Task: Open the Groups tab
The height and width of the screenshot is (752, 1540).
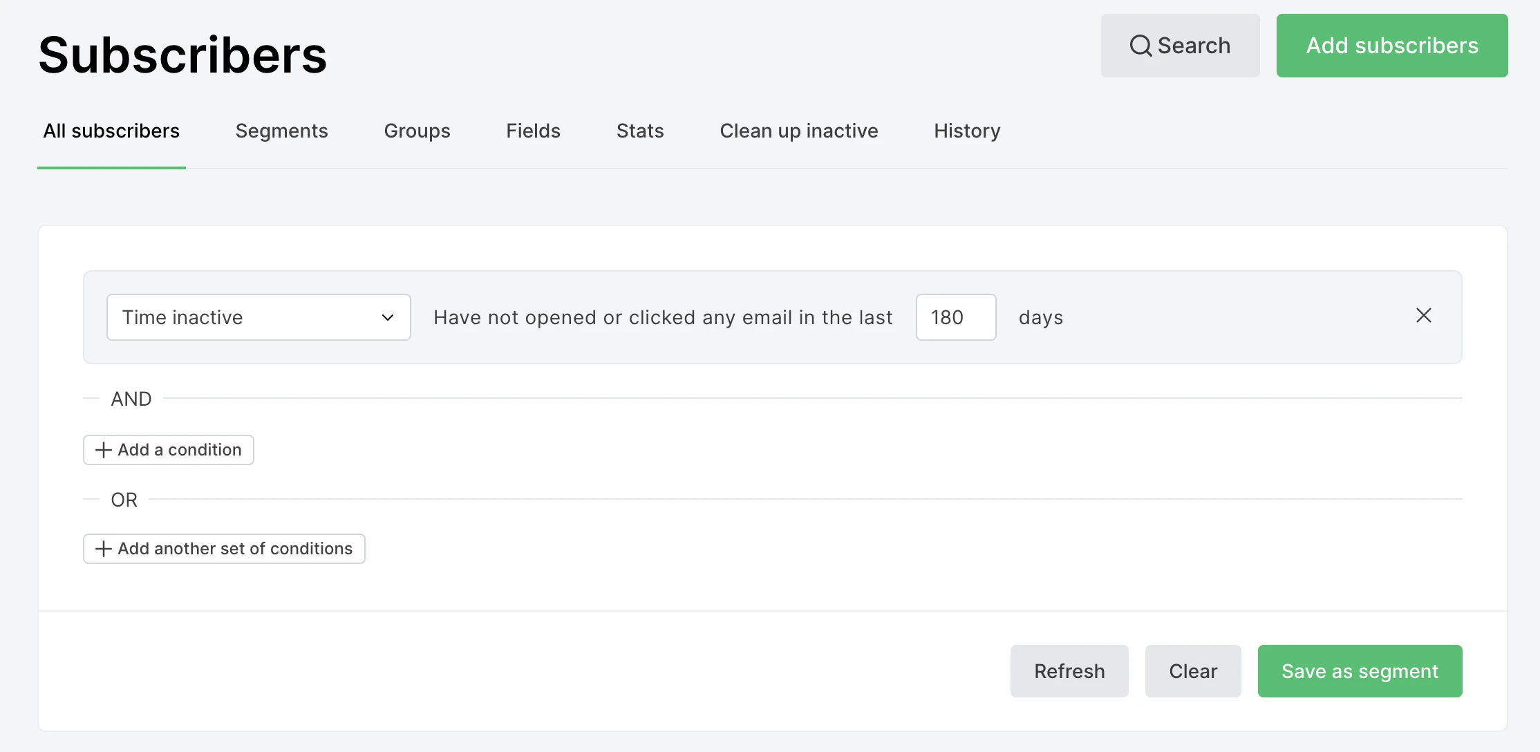Action: 417,131
